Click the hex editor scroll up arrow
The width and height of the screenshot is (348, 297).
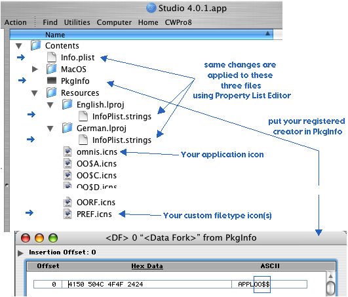click(331, 277)
